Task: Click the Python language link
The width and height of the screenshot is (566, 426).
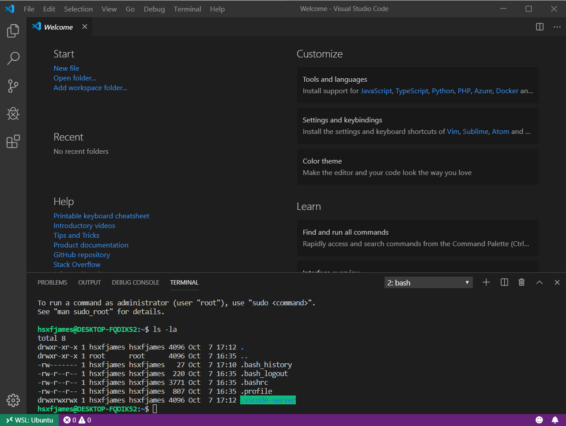Action: click(x=443, y=91)
